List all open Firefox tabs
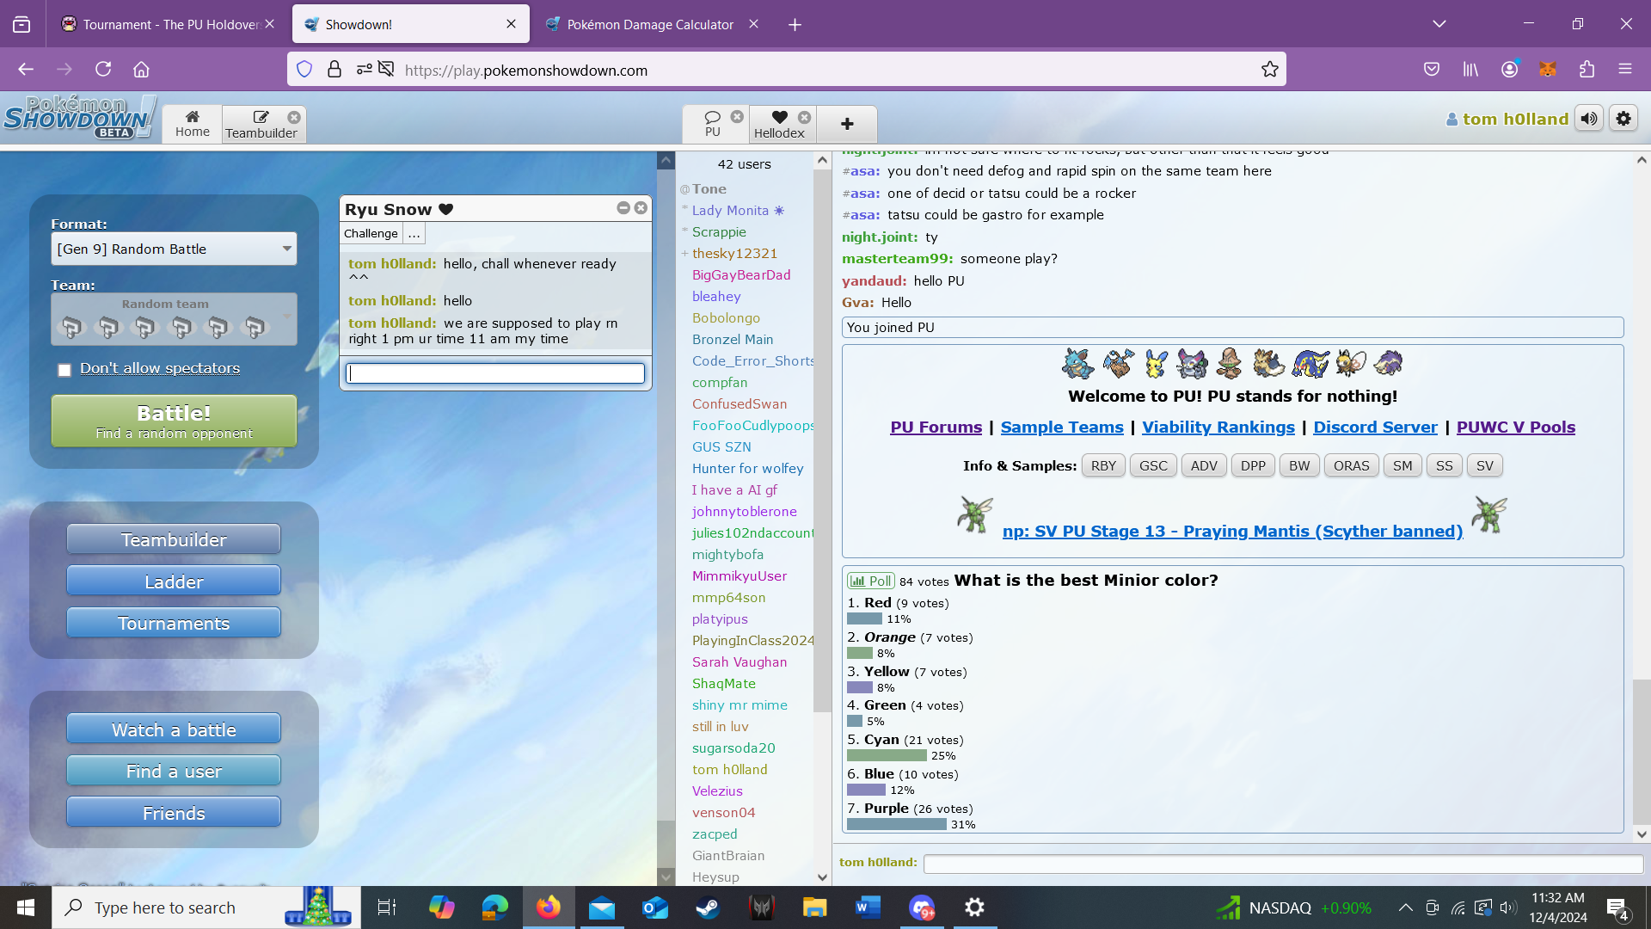This screenshot has width=1651, height=929. click(x=1439, y=24)
